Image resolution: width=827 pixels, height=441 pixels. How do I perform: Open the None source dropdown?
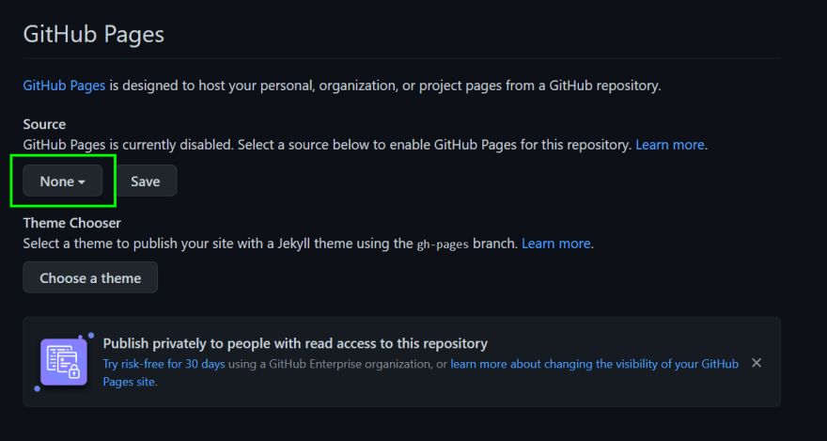62,181
